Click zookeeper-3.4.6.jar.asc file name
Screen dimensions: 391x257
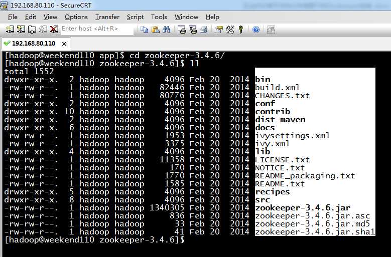[x=313, y=216]
